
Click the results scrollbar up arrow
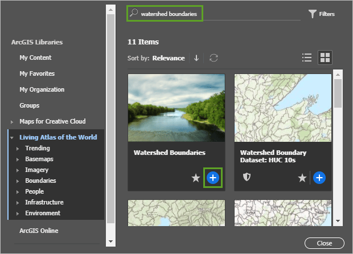[x=338, y=74]
